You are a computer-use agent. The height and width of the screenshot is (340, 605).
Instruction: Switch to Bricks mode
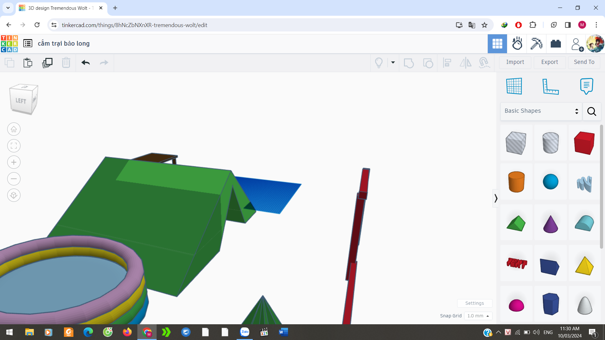tap(556, 44)
